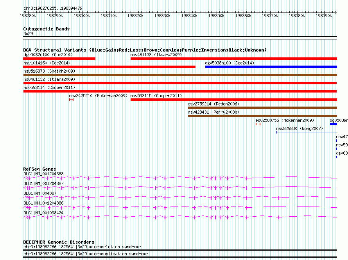The image size is (348, 260).
Task: Select the DLG1|NM_004087 transcript
Action: coord(180,198)
